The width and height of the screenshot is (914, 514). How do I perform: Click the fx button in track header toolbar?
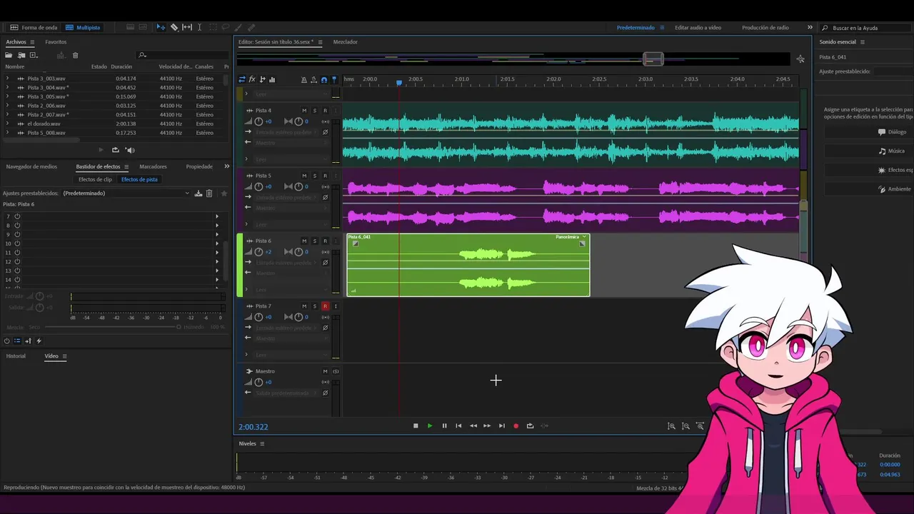252,79
